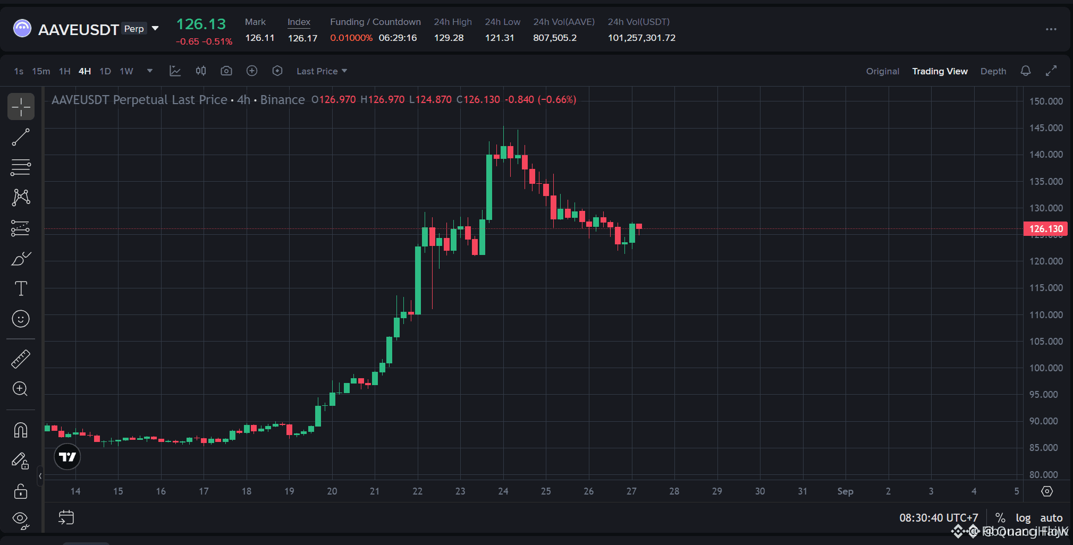Toggle lock all drawing tools
The height and width of the screenshot is (545, 1073).
coord(21,491)
